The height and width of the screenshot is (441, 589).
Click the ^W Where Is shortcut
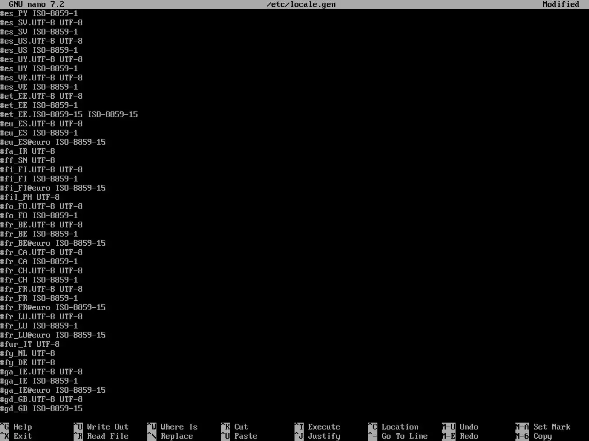tap(173, 427)
